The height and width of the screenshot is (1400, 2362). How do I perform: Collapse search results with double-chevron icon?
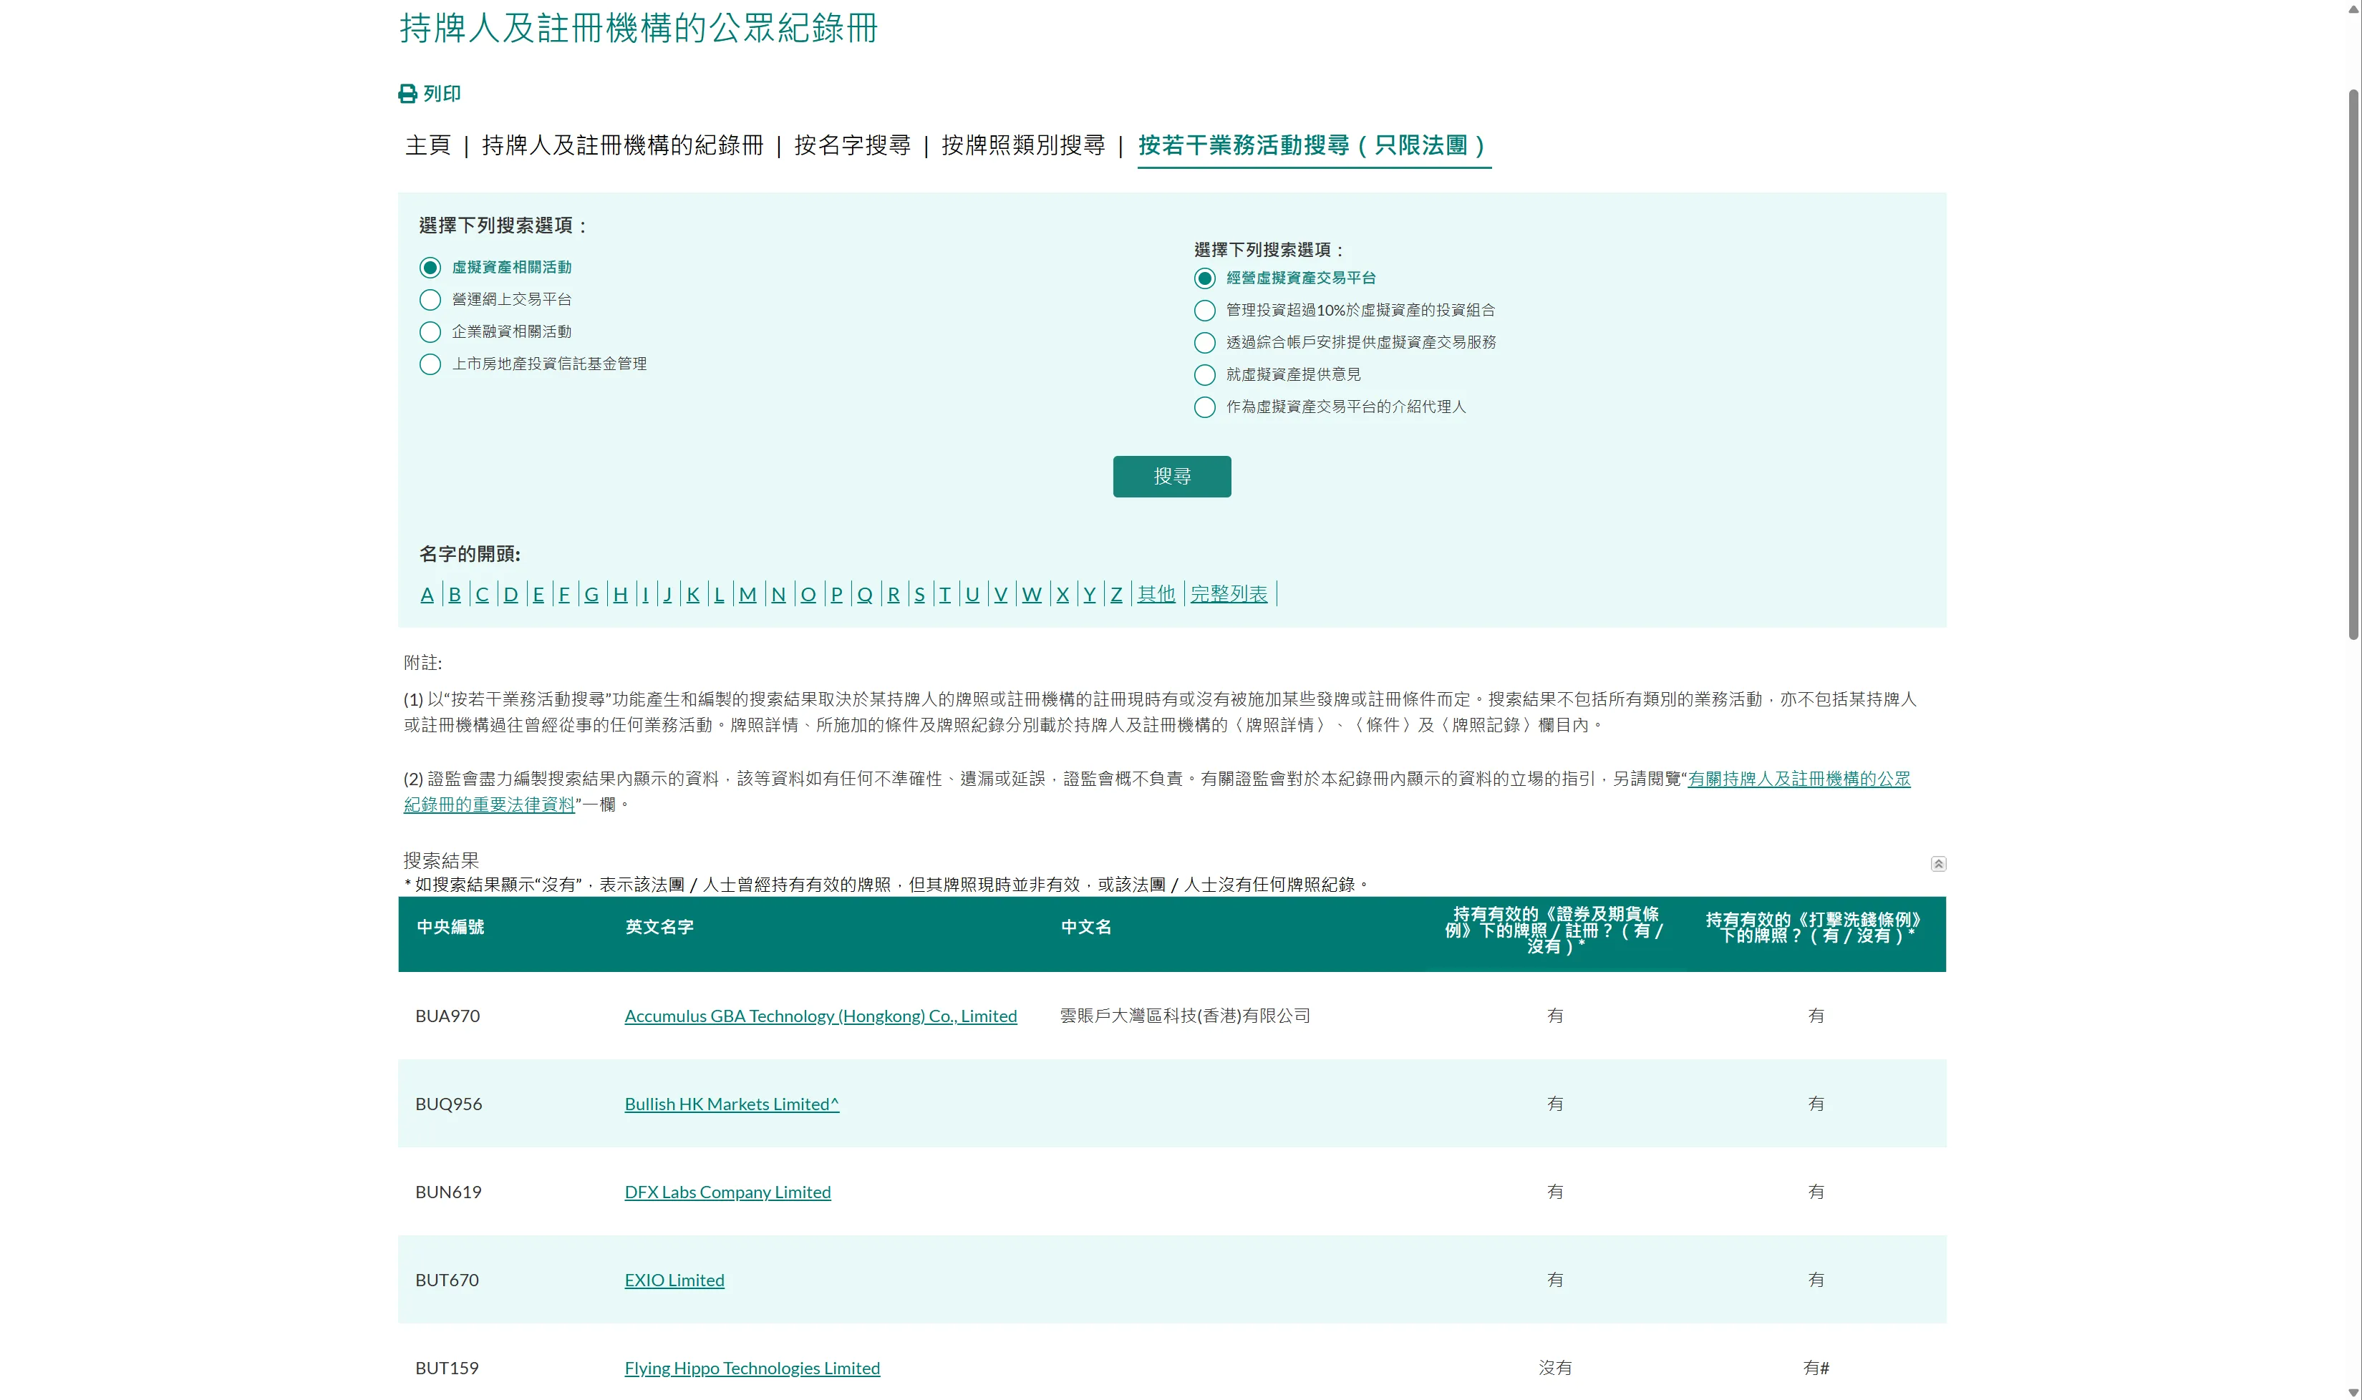(x=1938, y=863)
